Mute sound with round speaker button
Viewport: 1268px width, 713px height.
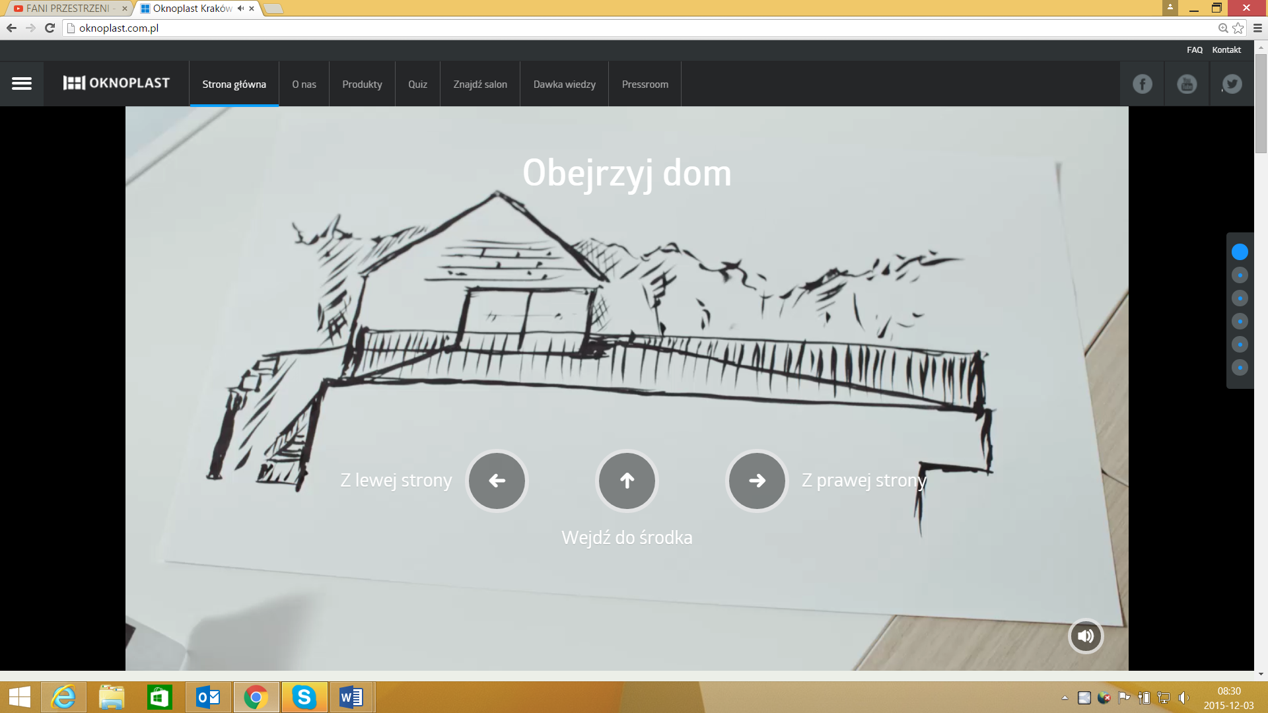click(x=1086, y=636)
